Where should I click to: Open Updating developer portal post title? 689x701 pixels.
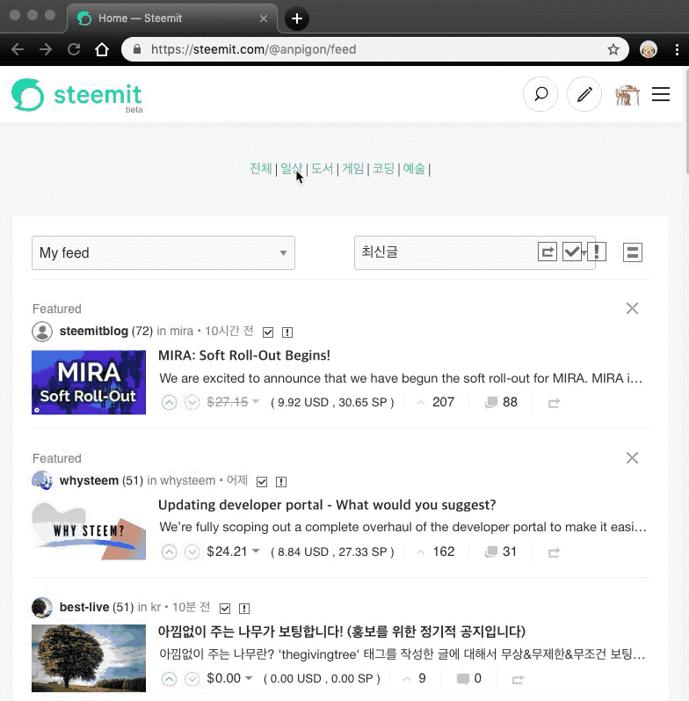coord(327,505)
